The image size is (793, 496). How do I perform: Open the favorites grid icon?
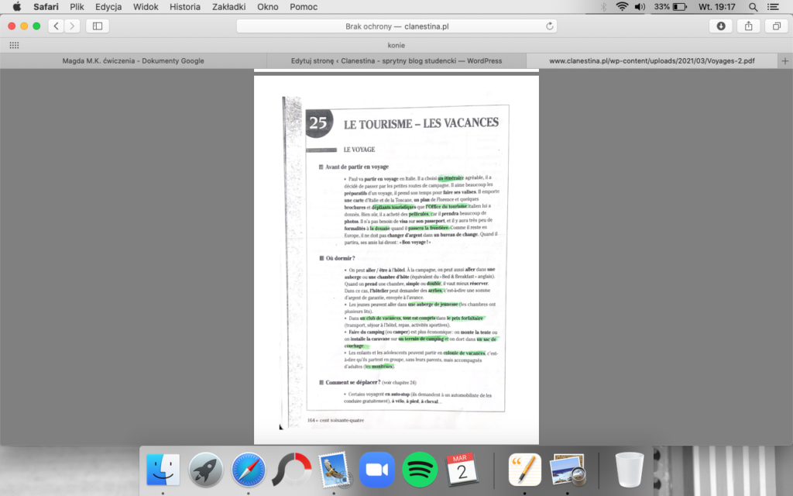[14, 45]
